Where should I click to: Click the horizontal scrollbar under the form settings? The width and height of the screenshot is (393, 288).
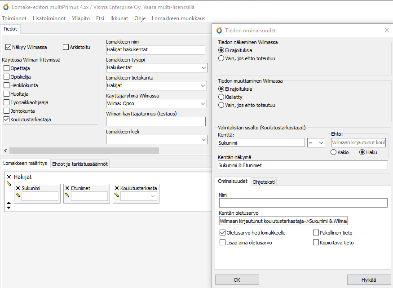coord(84,151)
